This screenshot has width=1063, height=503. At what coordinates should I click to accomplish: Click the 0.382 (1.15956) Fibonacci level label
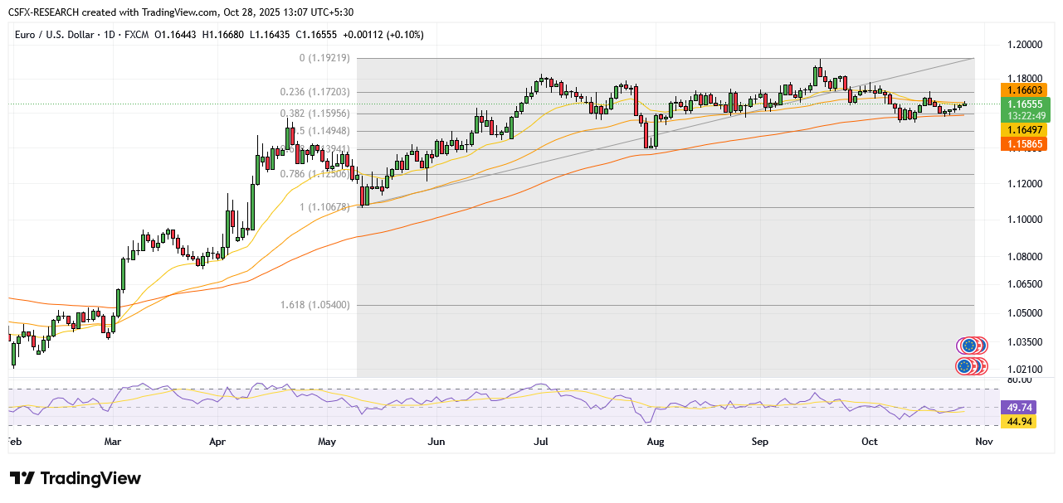tap(315, 114)
